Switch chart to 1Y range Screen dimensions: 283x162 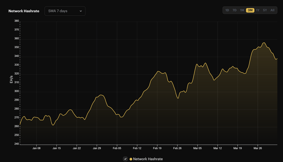(258, 10)
